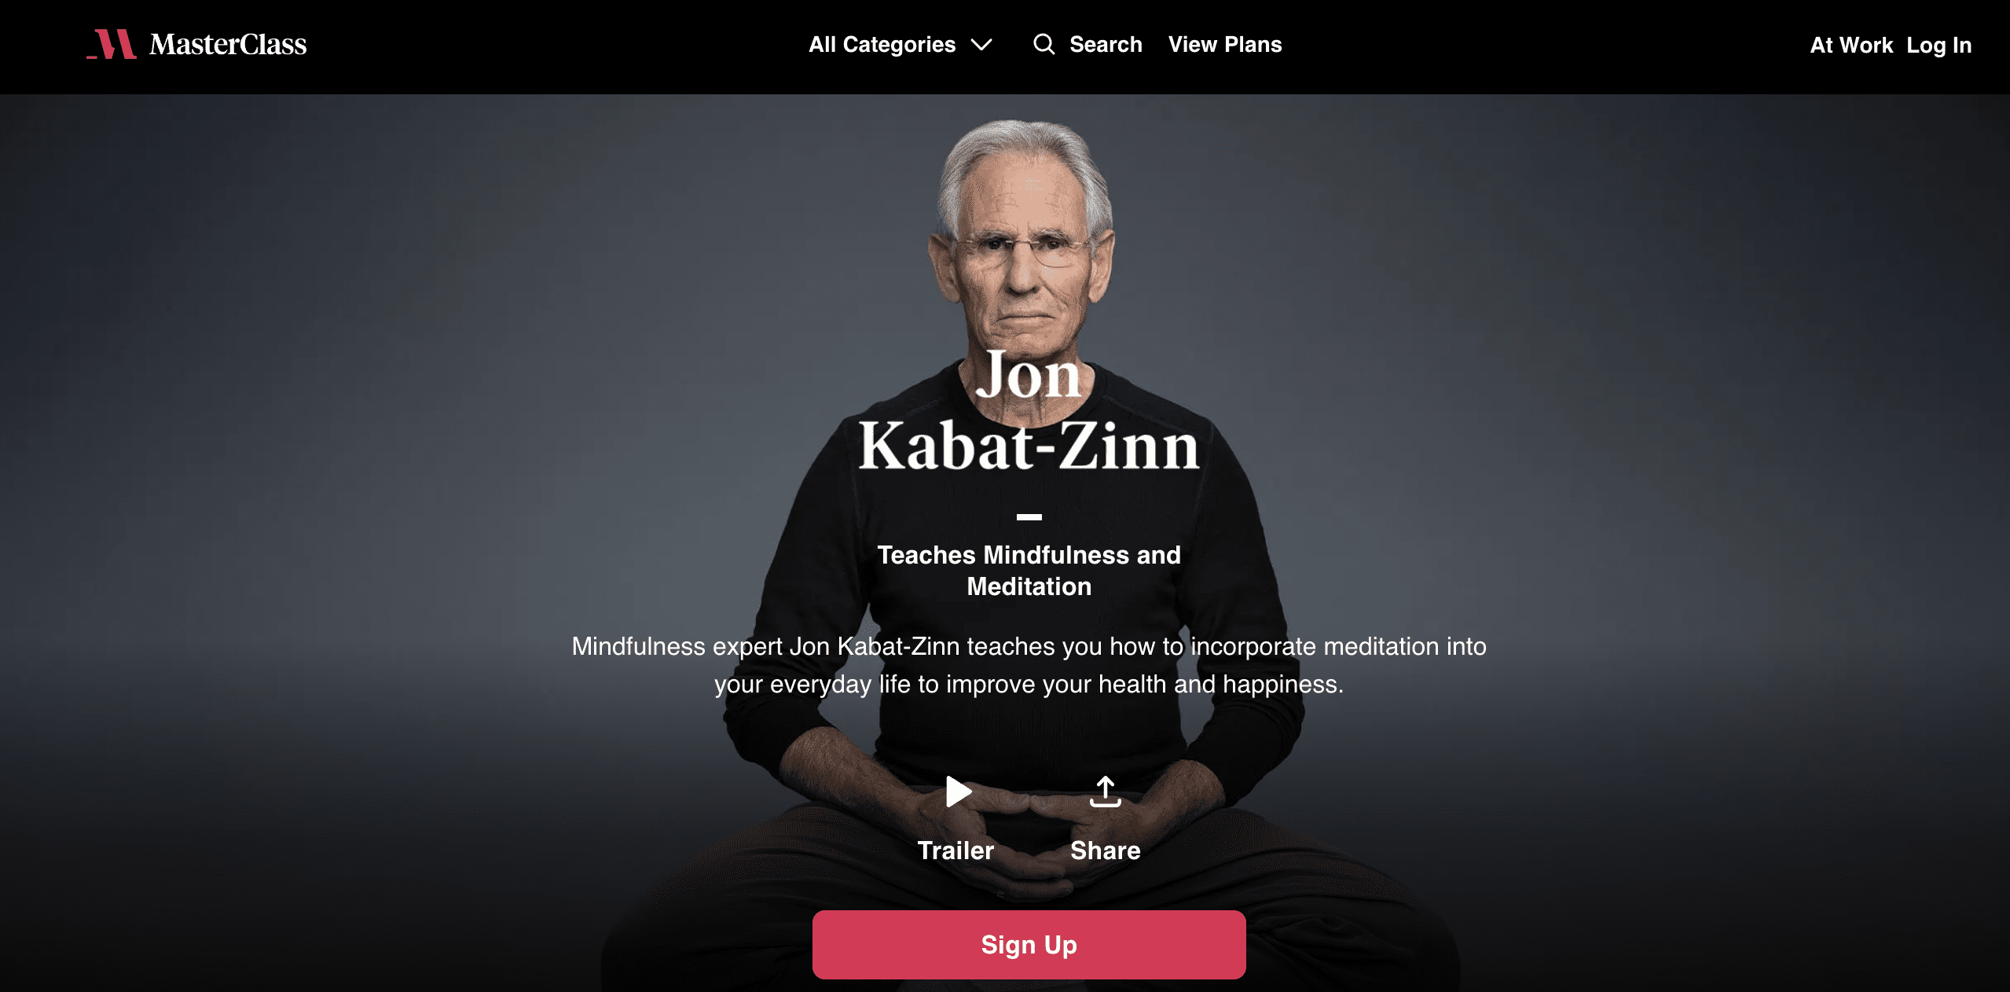Click Log In in the header
Viewport: 2010px width, 992px height.
1938,45
